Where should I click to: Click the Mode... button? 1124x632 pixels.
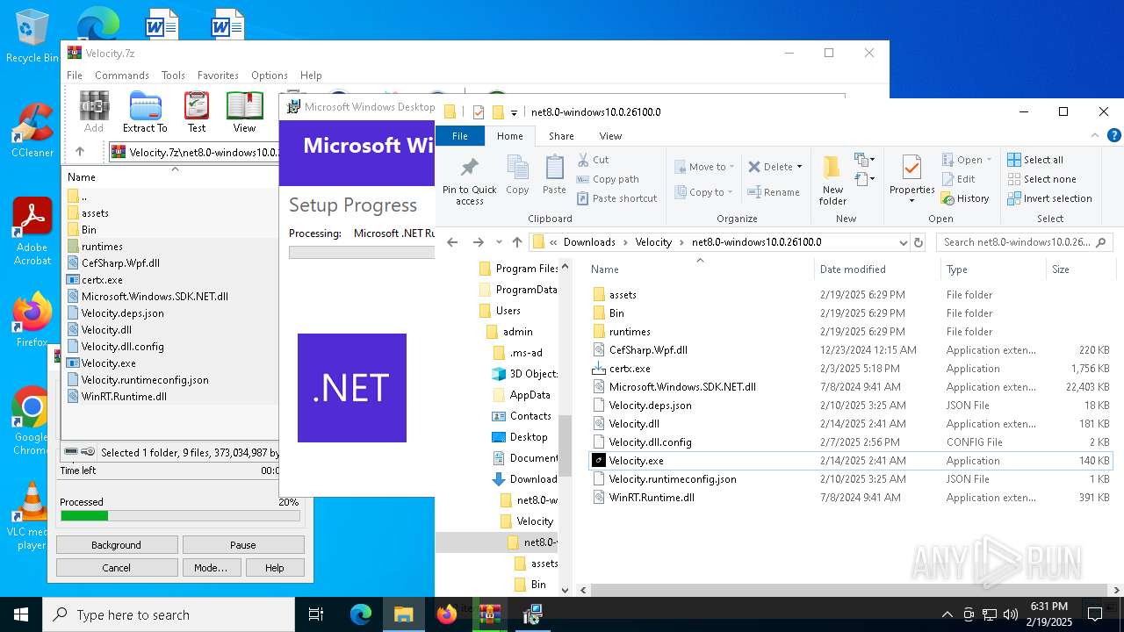(211, 568)
